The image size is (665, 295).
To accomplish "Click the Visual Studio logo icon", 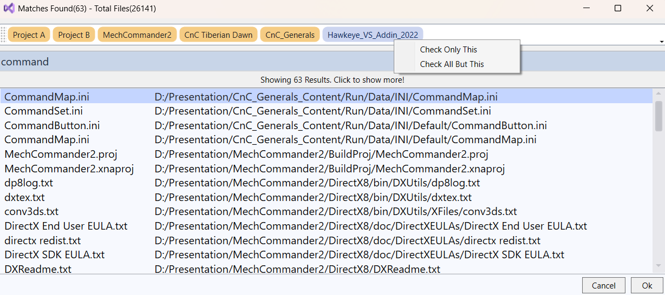I will (x=9, y=9).
